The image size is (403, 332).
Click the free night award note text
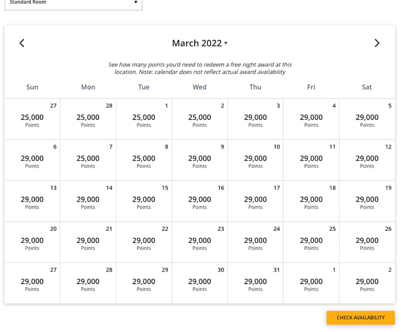[x=200, y=68]
